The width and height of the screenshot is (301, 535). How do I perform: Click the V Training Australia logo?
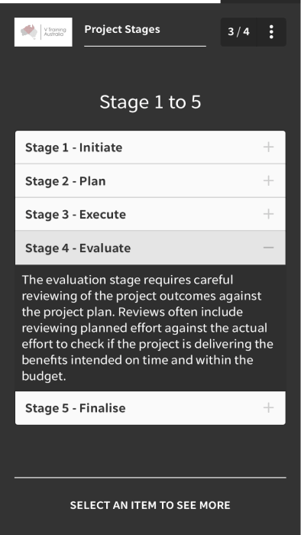click(x=44, y=32)
